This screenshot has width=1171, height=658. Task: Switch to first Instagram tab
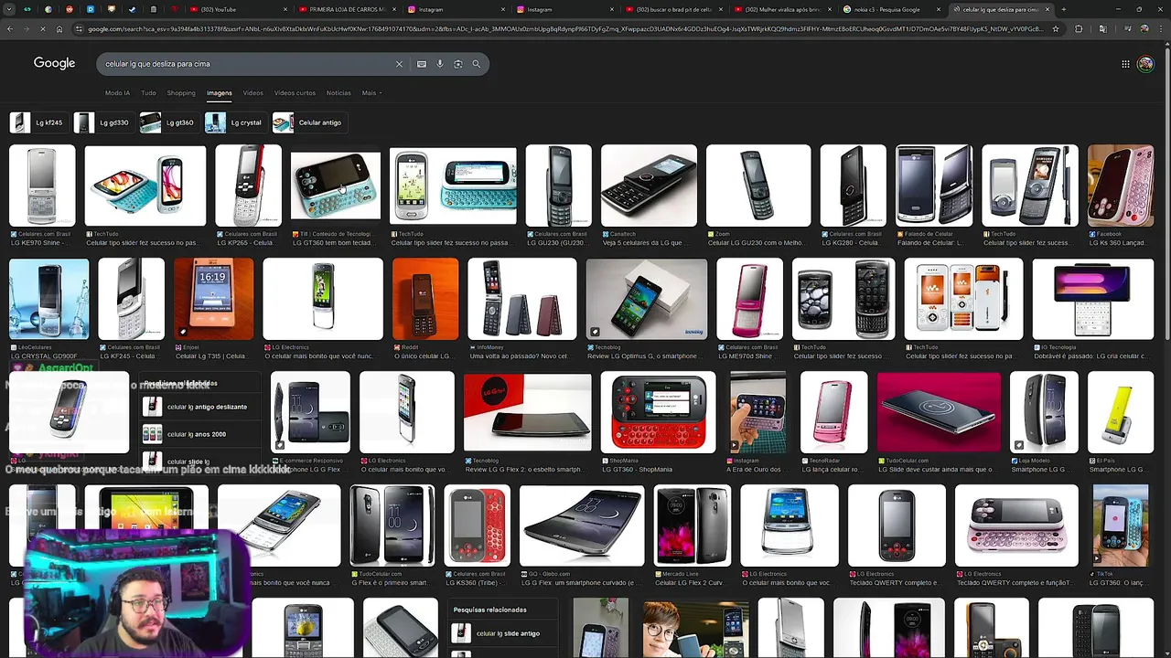[x=456, y=9]
